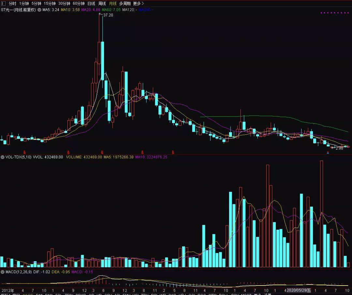Click the ST光一(月线.前复权) chart title
The height and width of the screenshot is (295, 352).
click(x=18, y=10)
